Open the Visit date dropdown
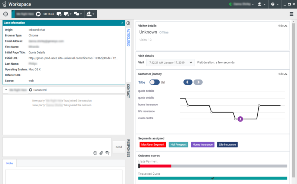The height and width of the screenshot is (184, 297). pyautogui.click(x=170, y=62)
